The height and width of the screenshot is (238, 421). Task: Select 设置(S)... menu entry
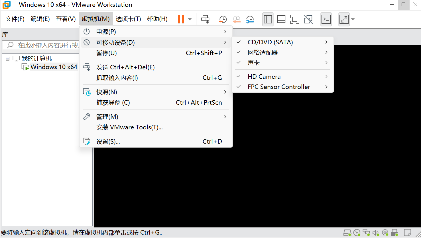pyautogui.click(x=156, y=142)
